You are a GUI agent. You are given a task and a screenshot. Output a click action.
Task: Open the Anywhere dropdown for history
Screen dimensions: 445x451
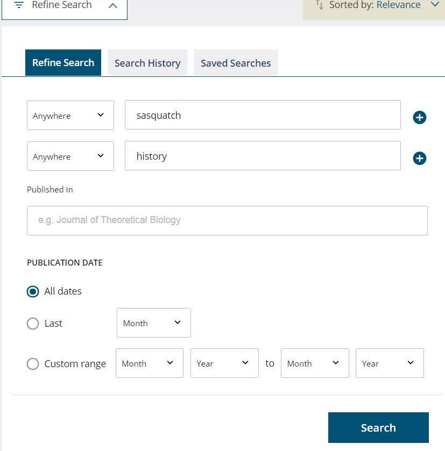point(70,156)
